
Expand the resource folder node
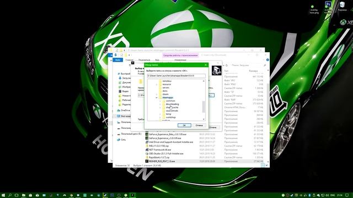157,84
